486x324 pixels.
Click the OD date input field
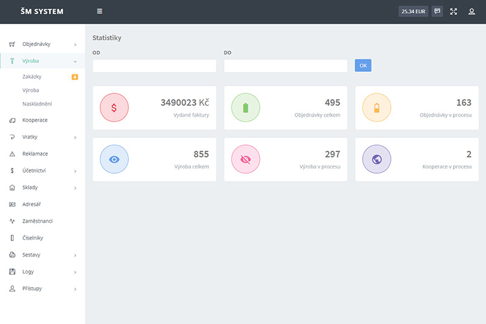(154, 65)
